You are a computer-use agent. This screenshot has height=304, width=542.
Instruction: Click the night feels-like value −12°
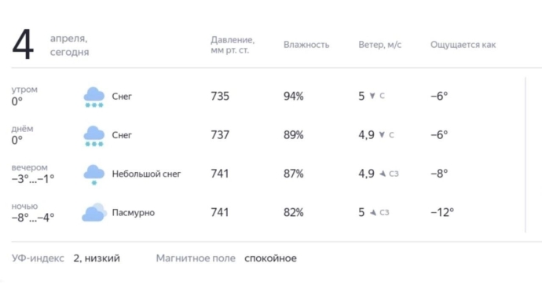(x=442, y=212)
